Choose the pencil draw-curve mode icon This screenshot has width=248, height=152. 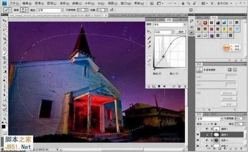(149, 61)
